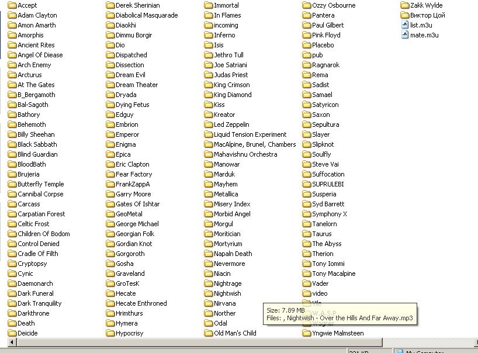Click the list.m3u playlist file icon
This screenshot has height=353, width=478.
405,25
